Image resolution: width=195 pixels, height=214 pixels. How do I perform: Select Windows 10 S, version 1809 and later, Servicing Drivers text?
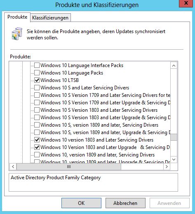click(99, 125)
